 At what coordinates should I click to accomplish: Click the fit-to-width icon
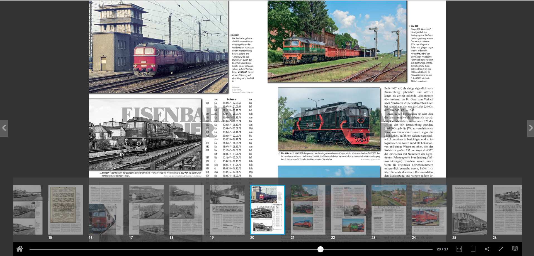pos(459,249)
